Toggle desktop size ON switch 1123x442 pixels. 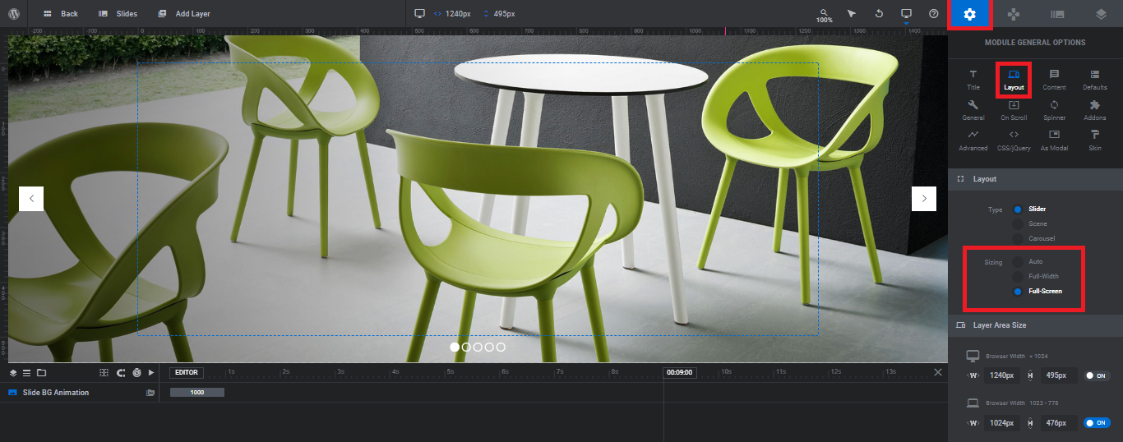tap(1098, 375)
